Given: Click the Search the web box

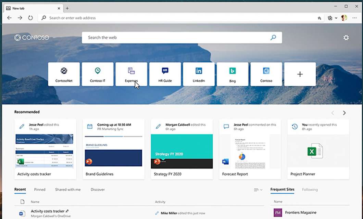Looking at the screenshot, I should click(x=181, y=37).
